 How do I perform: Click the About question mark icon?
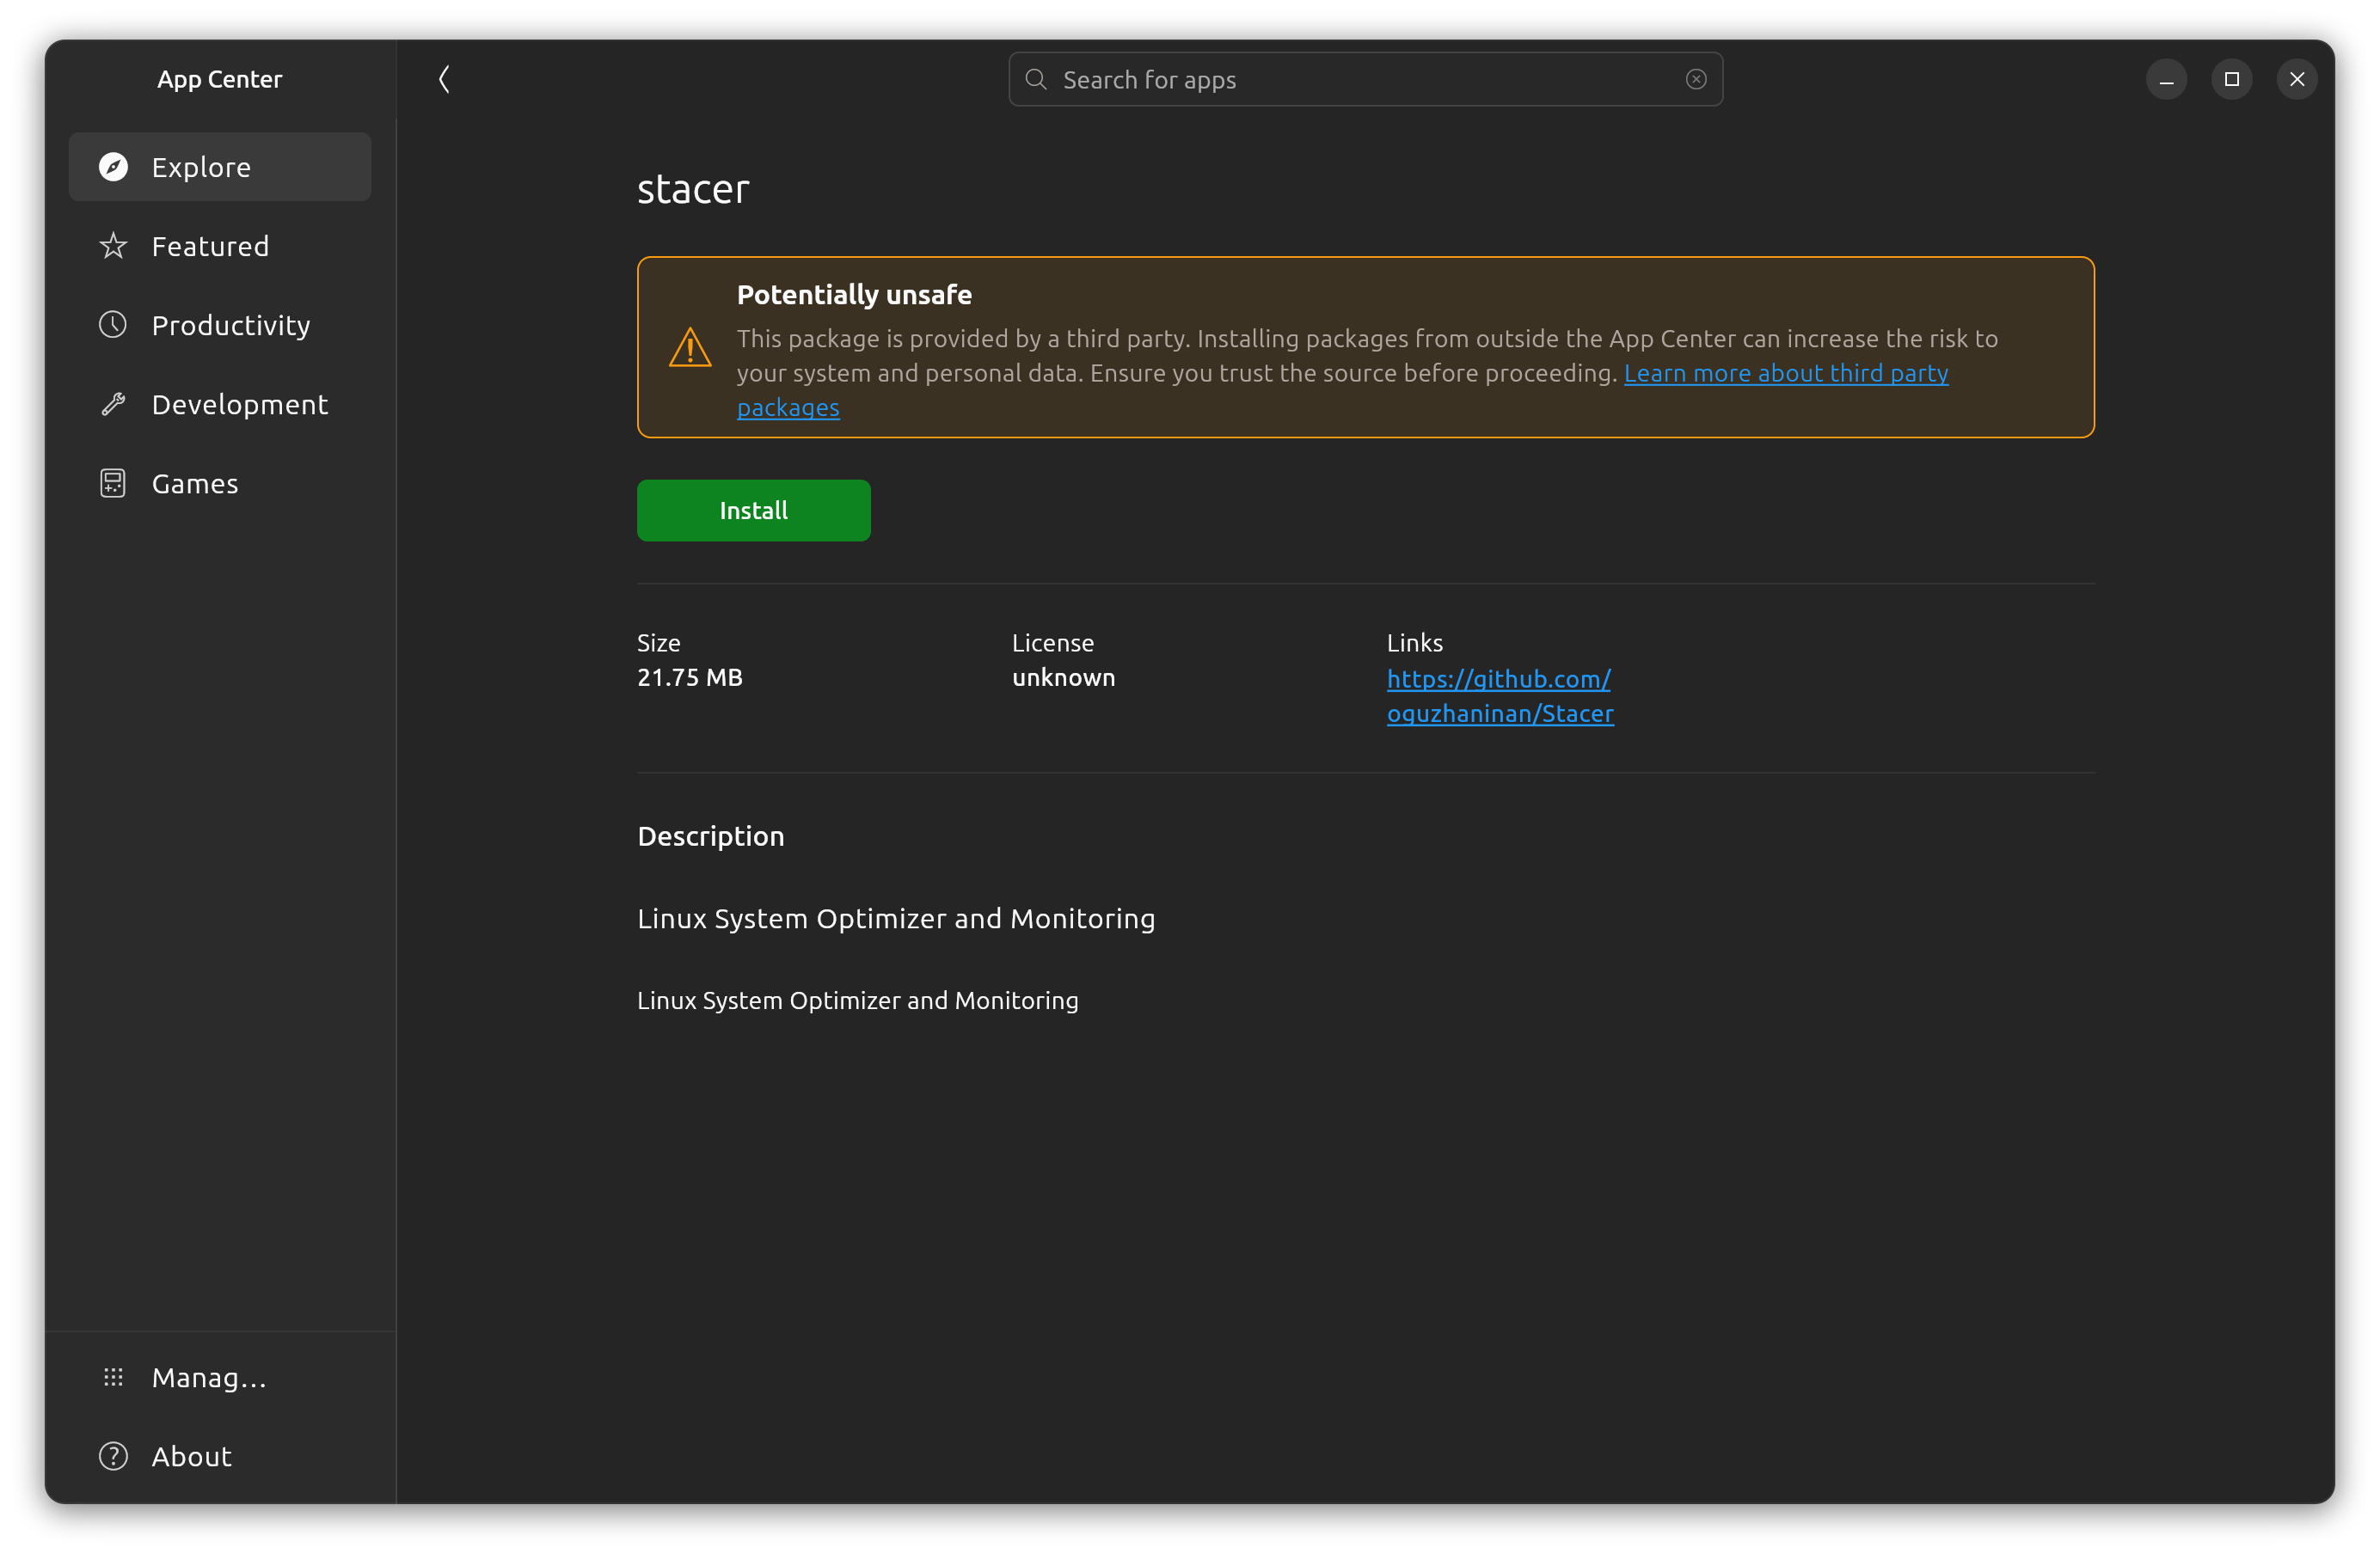coord(113,1457)
